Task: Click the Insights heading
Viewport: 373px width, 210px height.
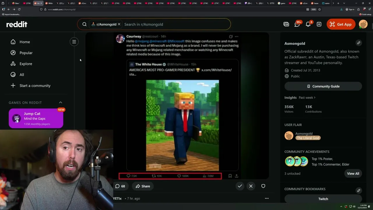Action: [291, 98]
